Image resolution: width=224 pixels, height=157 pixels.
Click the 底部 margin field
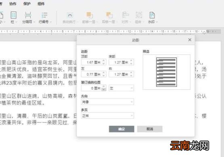click(121, 62)
